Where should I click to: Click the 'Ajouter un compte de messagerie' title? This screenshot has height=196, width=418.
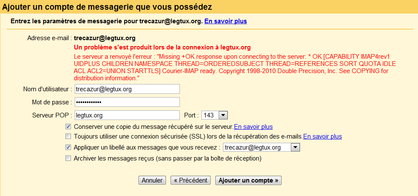107,7
